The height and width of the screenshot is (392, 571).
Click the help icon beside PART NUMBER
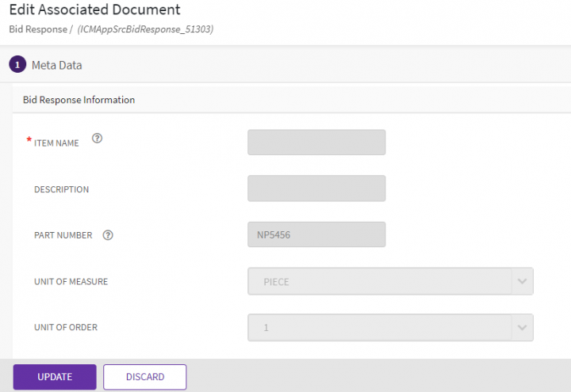pos(108,235)
